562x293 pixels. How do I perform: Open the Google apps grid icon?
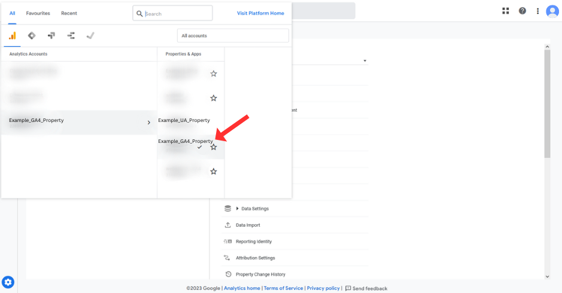[x=505, y=11]
